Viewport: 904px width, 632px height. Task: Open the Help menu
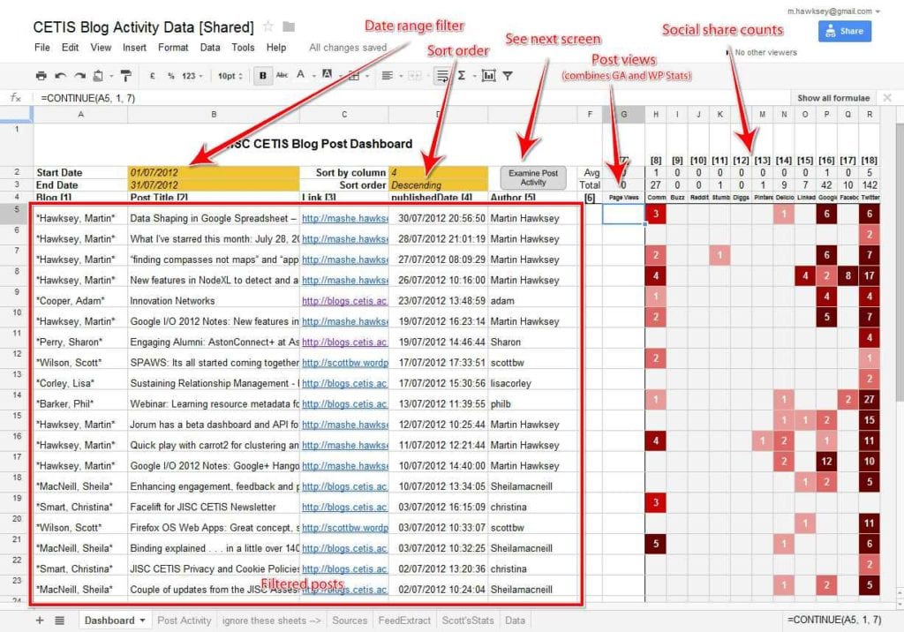point(276,48)
